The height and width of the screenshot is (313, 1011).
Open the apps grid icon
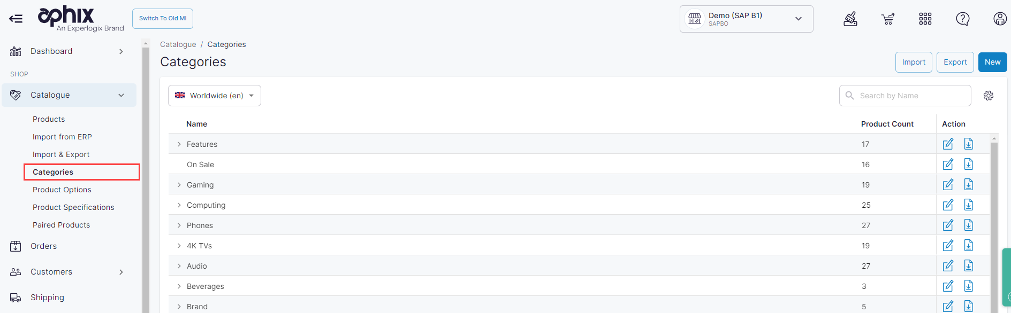(x=925, y=19)
